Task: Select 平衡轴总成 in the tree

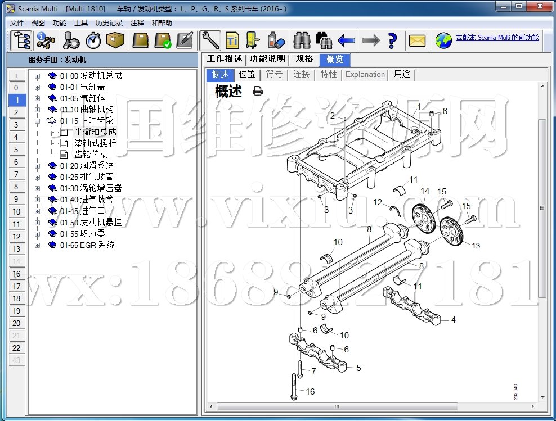Action: point(95,132)
